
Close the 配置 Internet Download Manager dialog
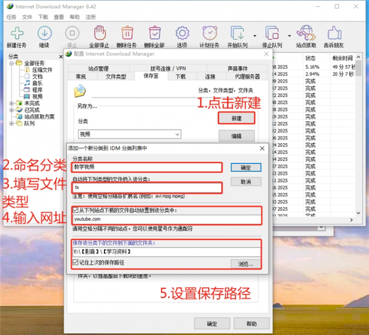click(x=266, y=54)
